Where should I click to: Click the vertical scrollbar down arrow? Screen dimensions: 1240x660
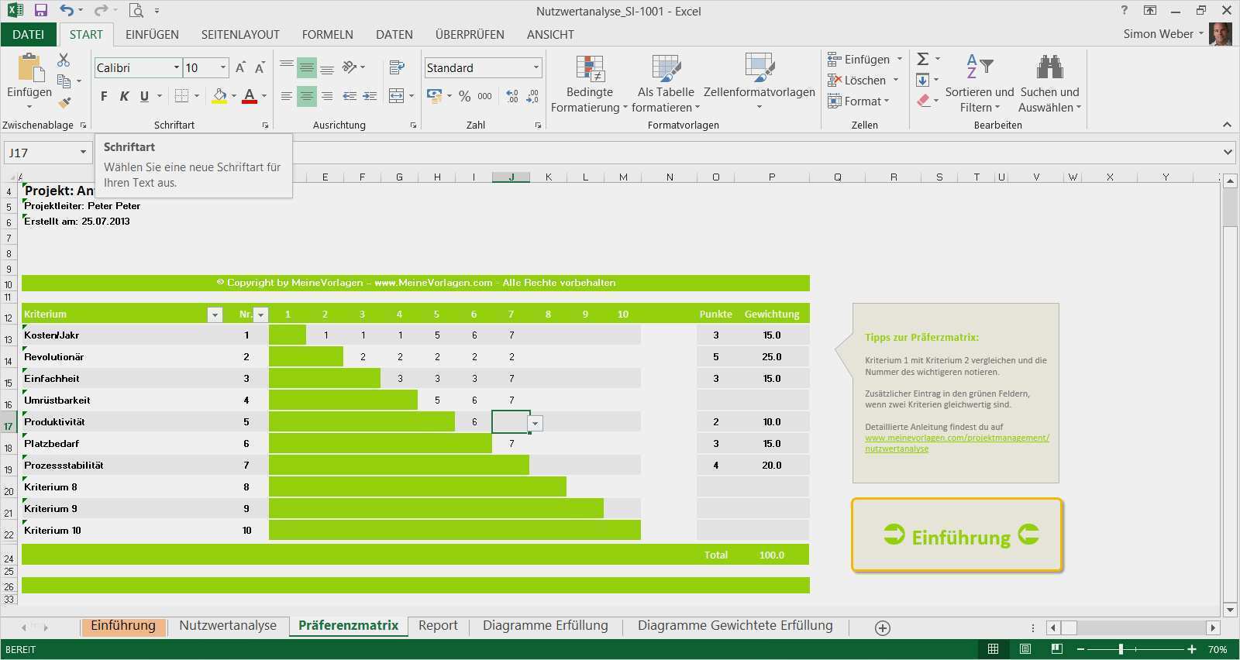coord(1230,610)
